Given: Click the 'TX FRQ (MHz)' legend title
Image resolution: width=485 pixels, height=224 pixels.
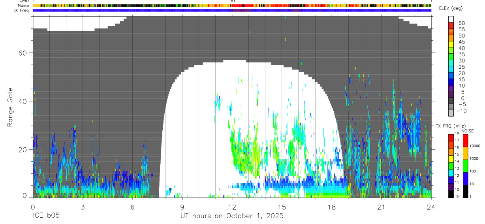Looking at the screenshot, I should click(x=451, y=126).
